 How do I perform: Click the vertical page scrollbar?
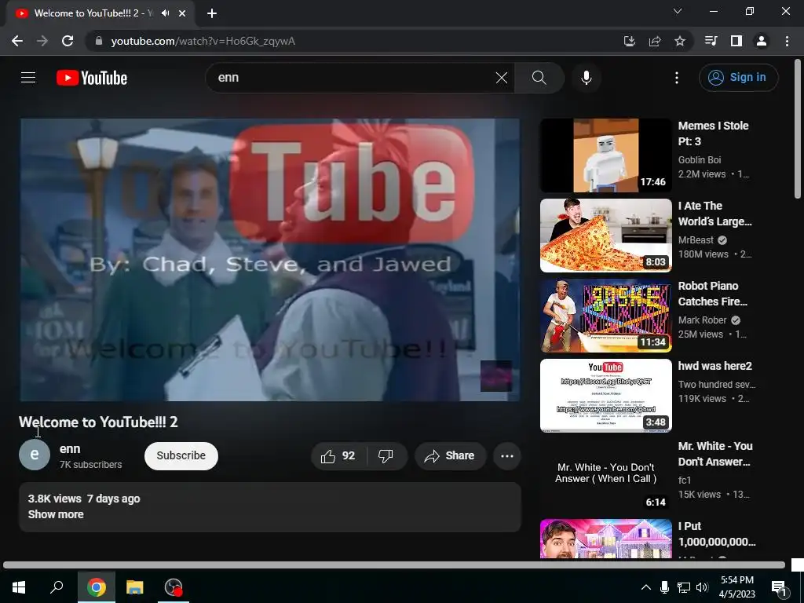point(798,130)
